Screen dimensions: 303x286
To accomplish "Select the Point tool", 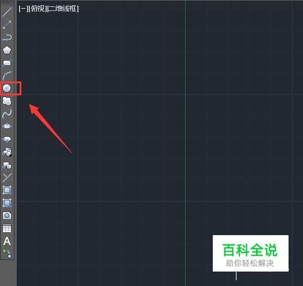I will [7, 177].
